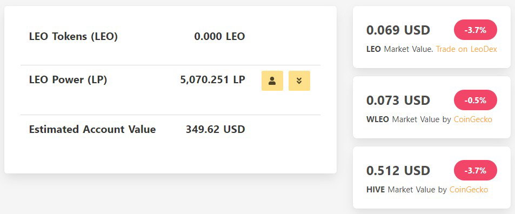515x214 pixels.
Task: Click the -3.7% badge on HIVE price
Action: pyautogui.click(x=475, y=170)
